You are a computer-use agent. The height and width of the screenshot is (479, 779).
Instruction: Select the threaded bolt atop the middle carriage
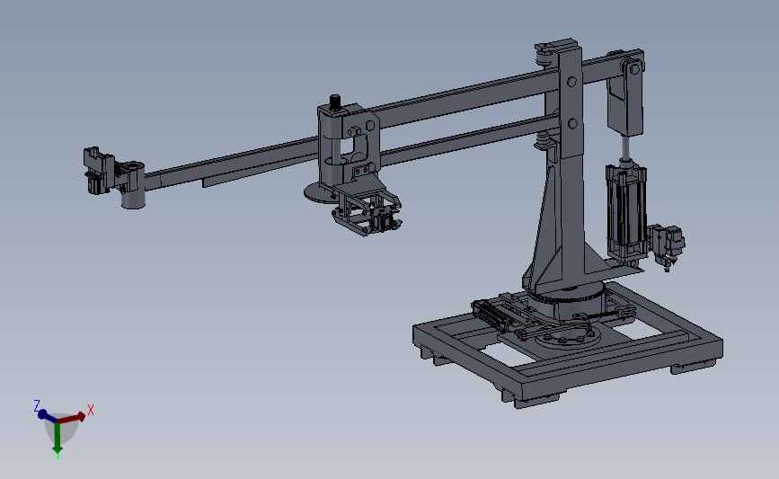click(x=335, y=102)
